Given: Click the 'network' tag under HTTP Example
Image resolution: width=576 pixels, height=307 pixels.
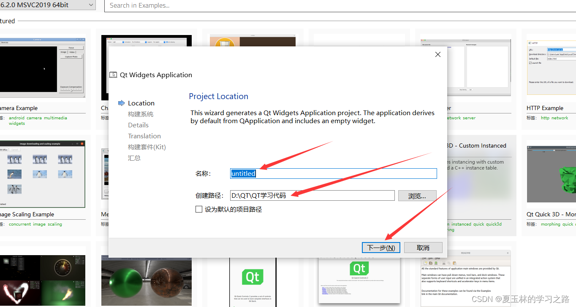Looking at the screenshot, I should (x=560, y=118).
